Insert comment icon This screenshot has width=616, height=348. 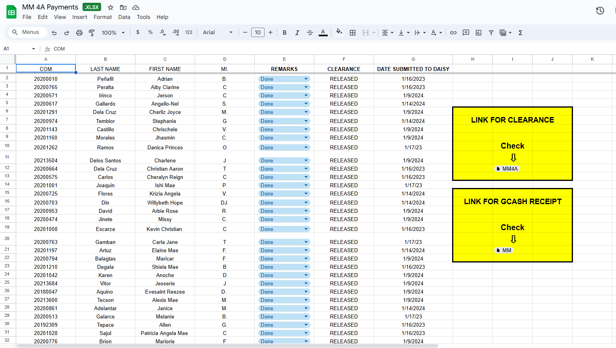[466, 33]
